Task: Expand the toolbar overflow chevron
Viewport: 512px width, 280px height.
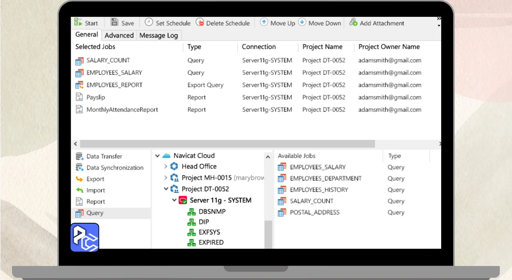Action: tap(439, 19)
